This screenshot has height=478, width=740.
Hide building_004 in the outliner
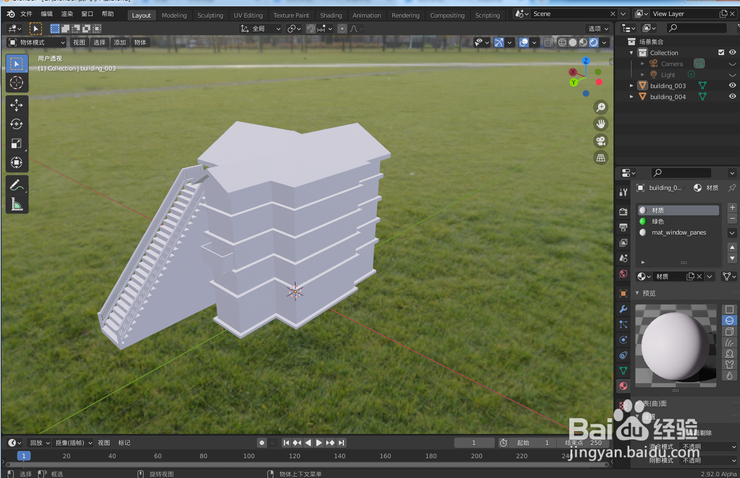732,96
